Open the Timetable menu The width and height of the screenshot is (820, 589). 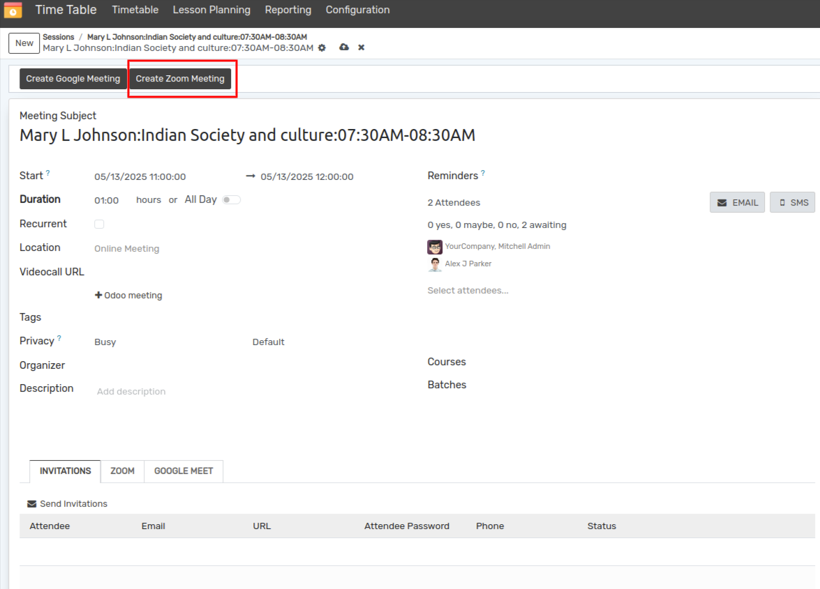(135, 10)
